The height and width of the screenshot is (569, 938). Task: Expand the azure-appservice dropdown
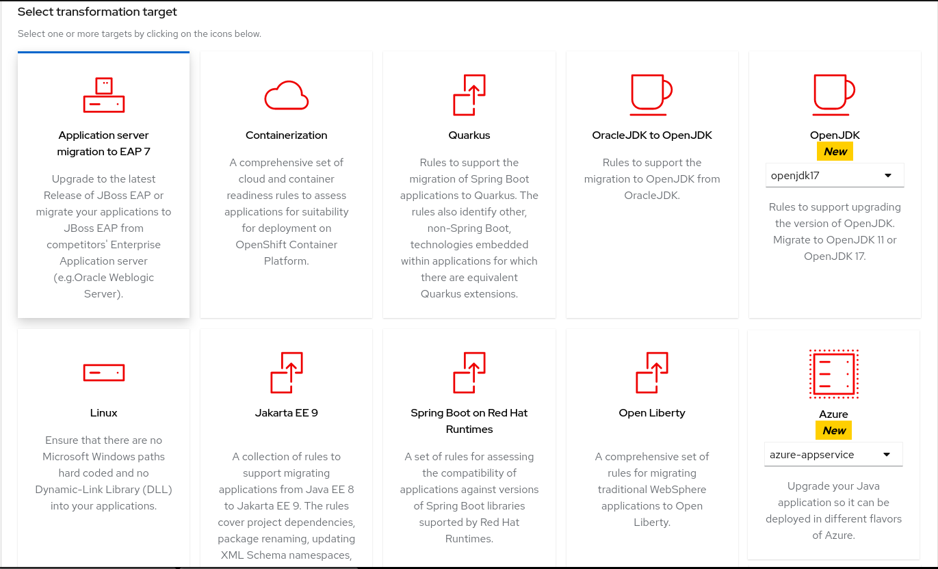coord(833,454)
